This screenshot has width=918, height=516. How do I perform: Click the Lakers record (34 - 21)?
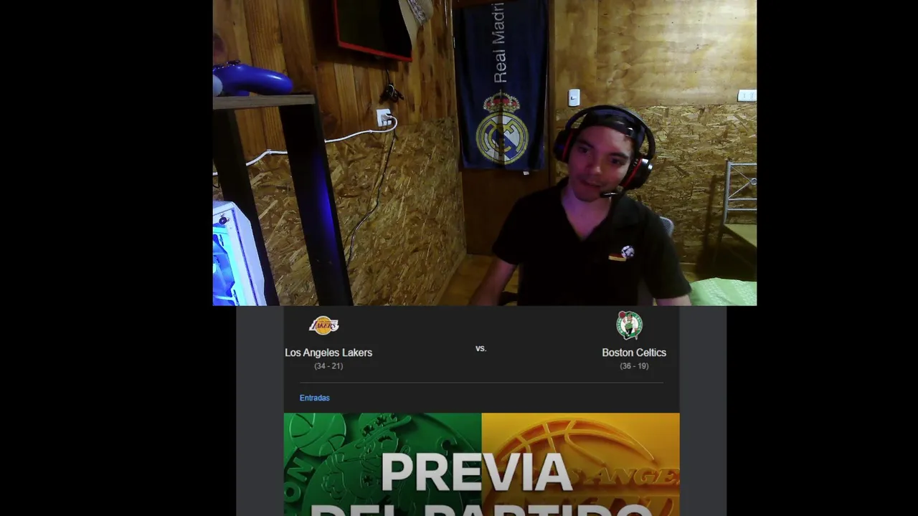pos(328,366)
